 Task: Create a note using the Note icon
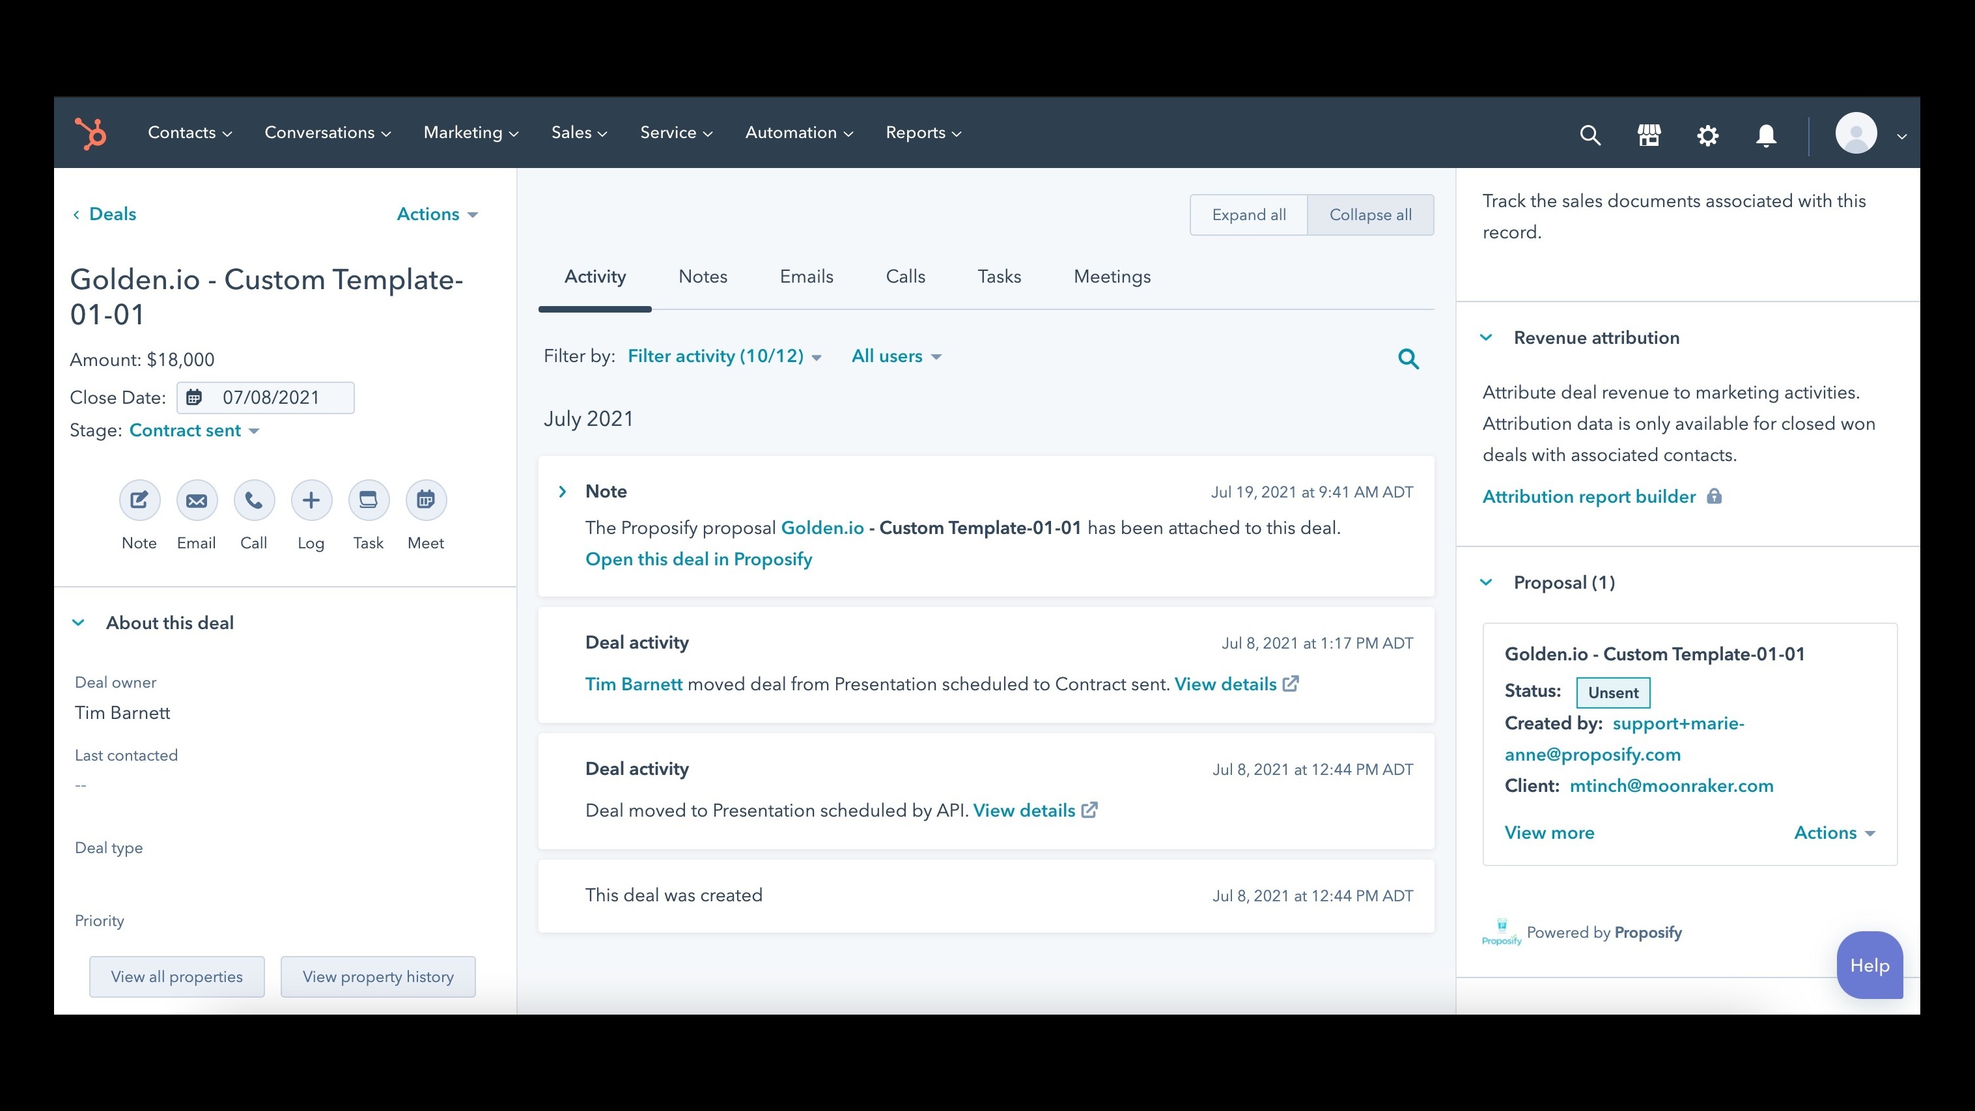click(139, 499)
